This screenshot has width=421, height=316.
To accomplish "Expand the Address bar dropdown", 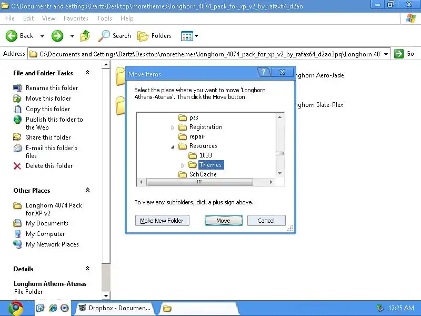I will [x=386, y=54].
